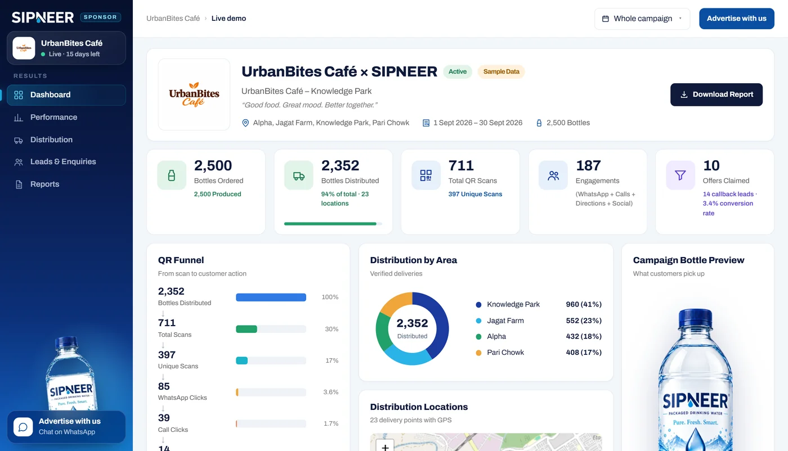788x451 pixels.
Task: Click the bottle icon on Bottles Ordered card
Action: (x=172, y=175)
